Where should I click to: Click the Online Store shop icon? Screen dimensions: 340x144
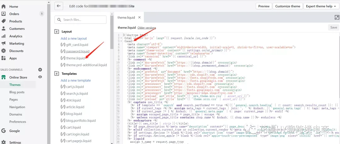pyautogui.click(x=3, y=77)
